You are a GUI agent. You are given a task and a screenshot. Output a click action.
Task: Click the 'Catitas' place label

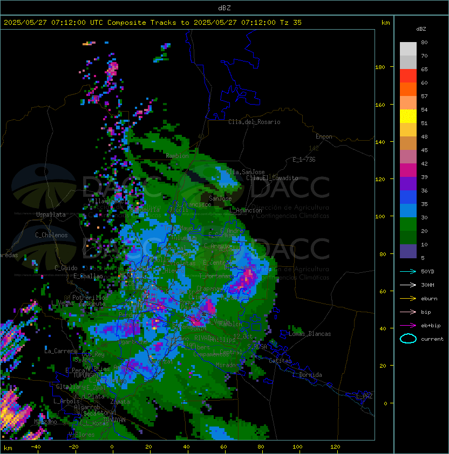[x=280, y=361]
